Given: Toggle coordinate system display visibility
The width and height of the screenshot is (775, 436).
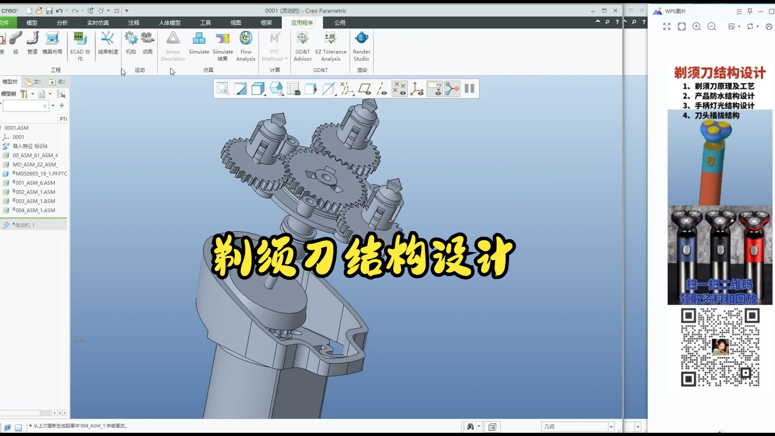Looking at the screenshot, I should click(417, 88).
